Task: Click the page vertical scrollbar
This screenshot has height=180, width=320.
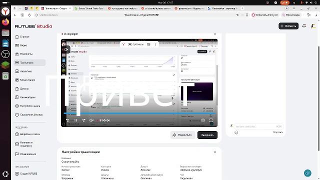Action: click(x=318, y=99)
